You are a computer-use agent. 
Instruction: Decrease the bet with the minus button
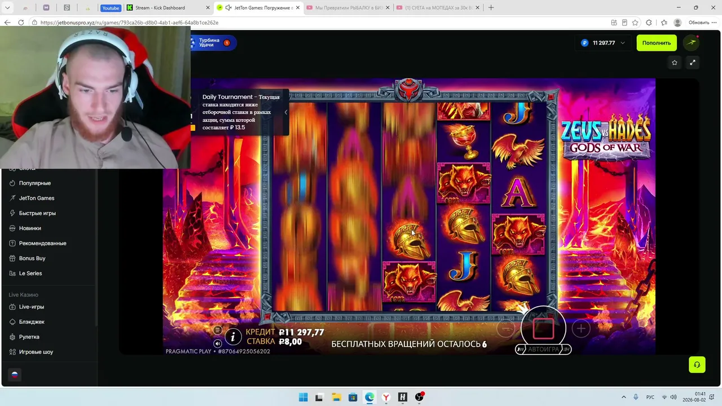coord(506,329)
